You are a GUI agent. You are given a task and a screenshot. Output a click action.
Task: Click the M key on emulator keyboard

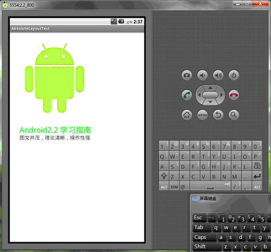pyautogui.click(x=236, y=176)
